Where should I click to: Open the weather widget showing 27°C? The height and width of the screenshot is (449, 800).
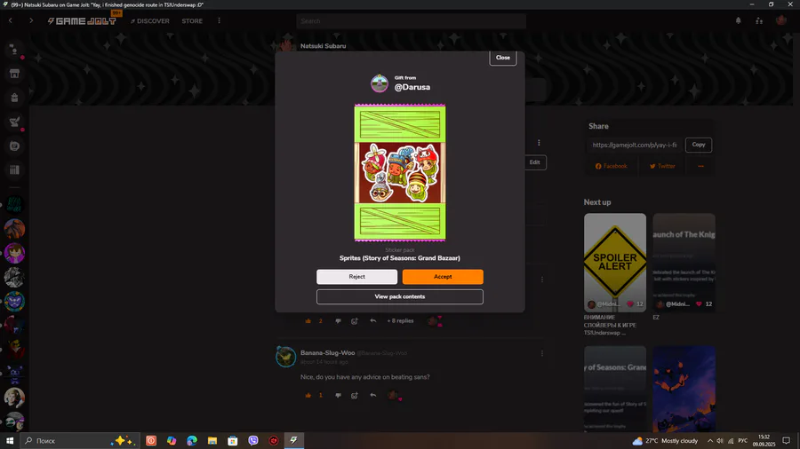pos(665,441)
